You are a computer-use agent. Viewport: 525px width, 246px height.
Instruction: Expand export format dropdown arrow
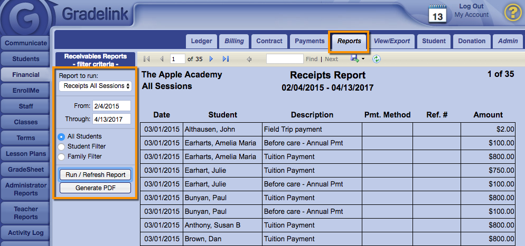click(363, 59)
